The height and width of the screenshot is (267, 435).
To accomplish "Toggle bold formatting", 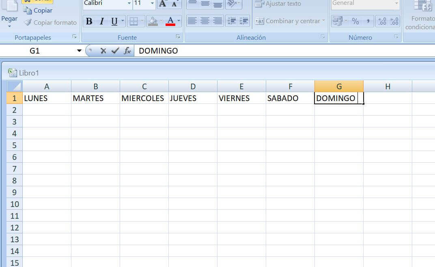I will [x=89, y=21].
